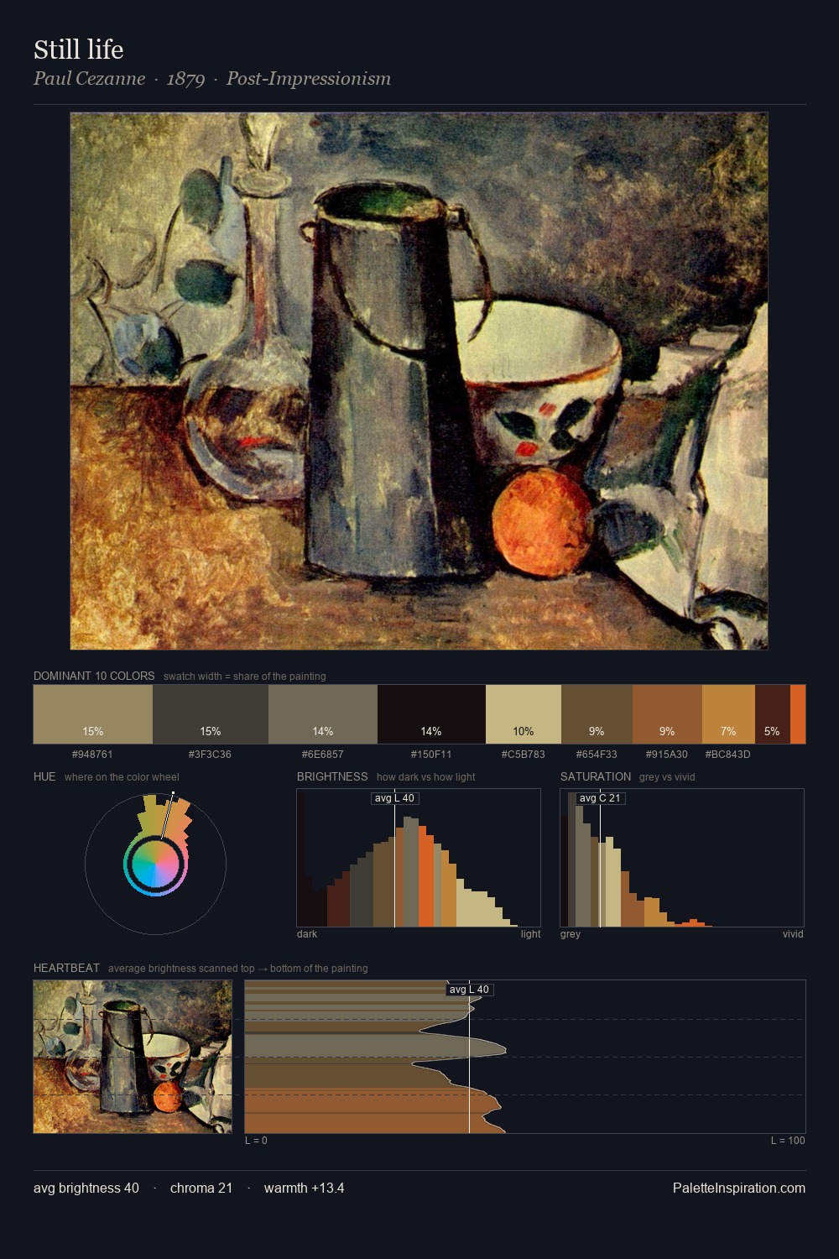Open the small painting thumbnail under Heartbeat

(x=133, y=1057)
